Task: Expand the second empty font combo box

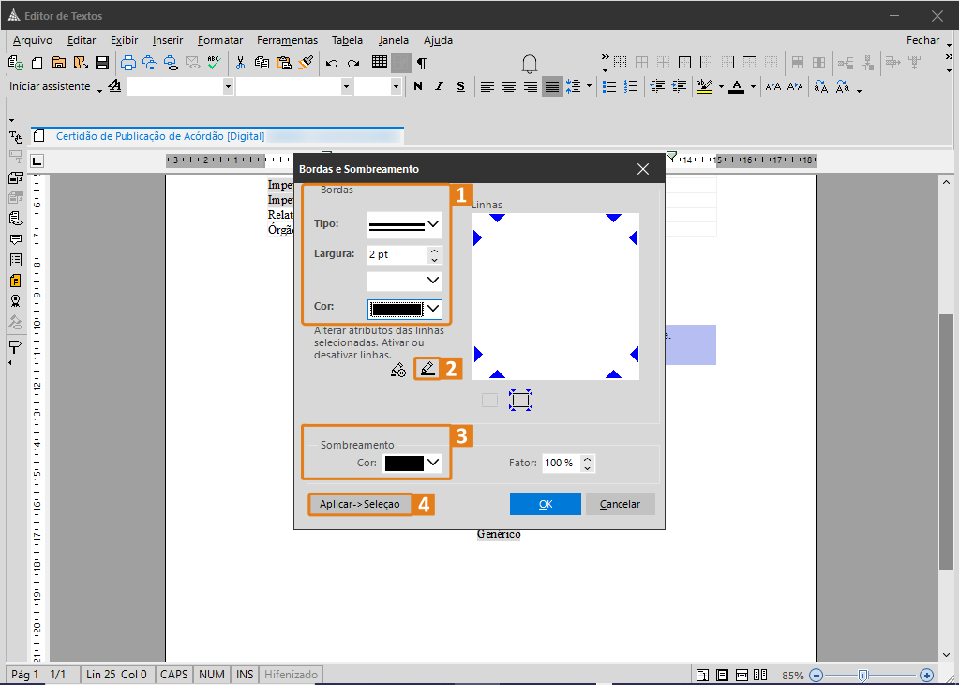Action: (x=346, y=87)
